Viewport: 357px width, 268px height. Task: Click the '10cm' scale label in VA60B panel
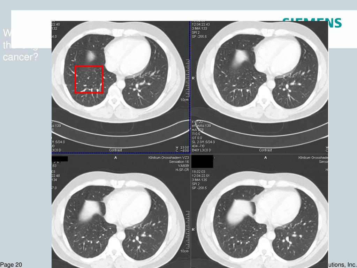pyautogui.click(x=184, y=251)
